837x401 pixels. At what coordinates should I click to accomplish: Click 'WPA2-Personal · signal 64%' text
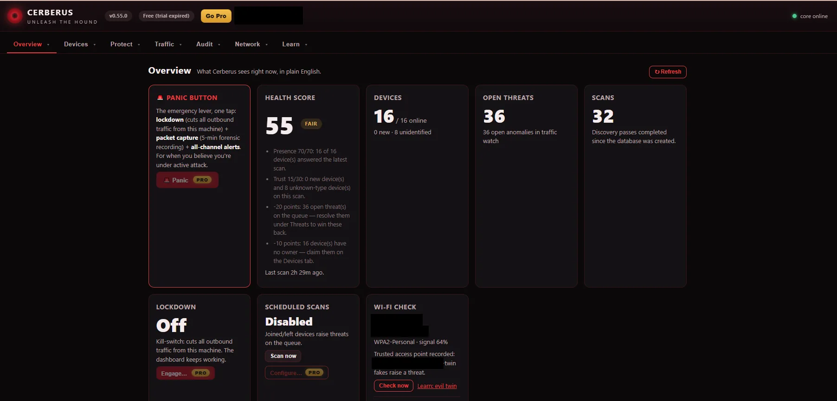pyautogui.click(x=411, y=342)
